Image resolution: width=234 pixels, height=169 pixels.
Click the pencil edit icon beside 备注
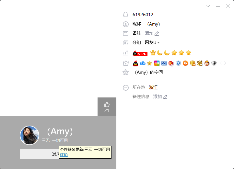point(157,34)
